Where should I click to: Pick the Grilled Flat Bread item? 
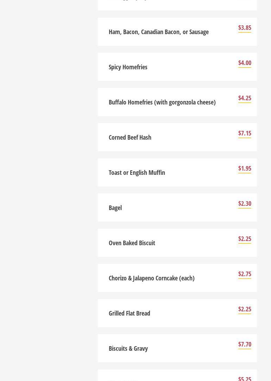129,313
